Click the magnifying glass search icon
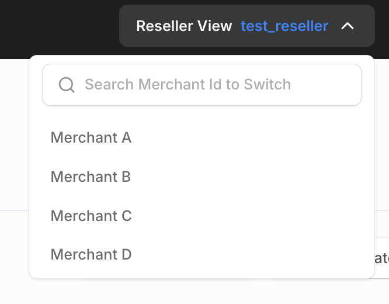This screenshot has height=304, width=389. 67,85
